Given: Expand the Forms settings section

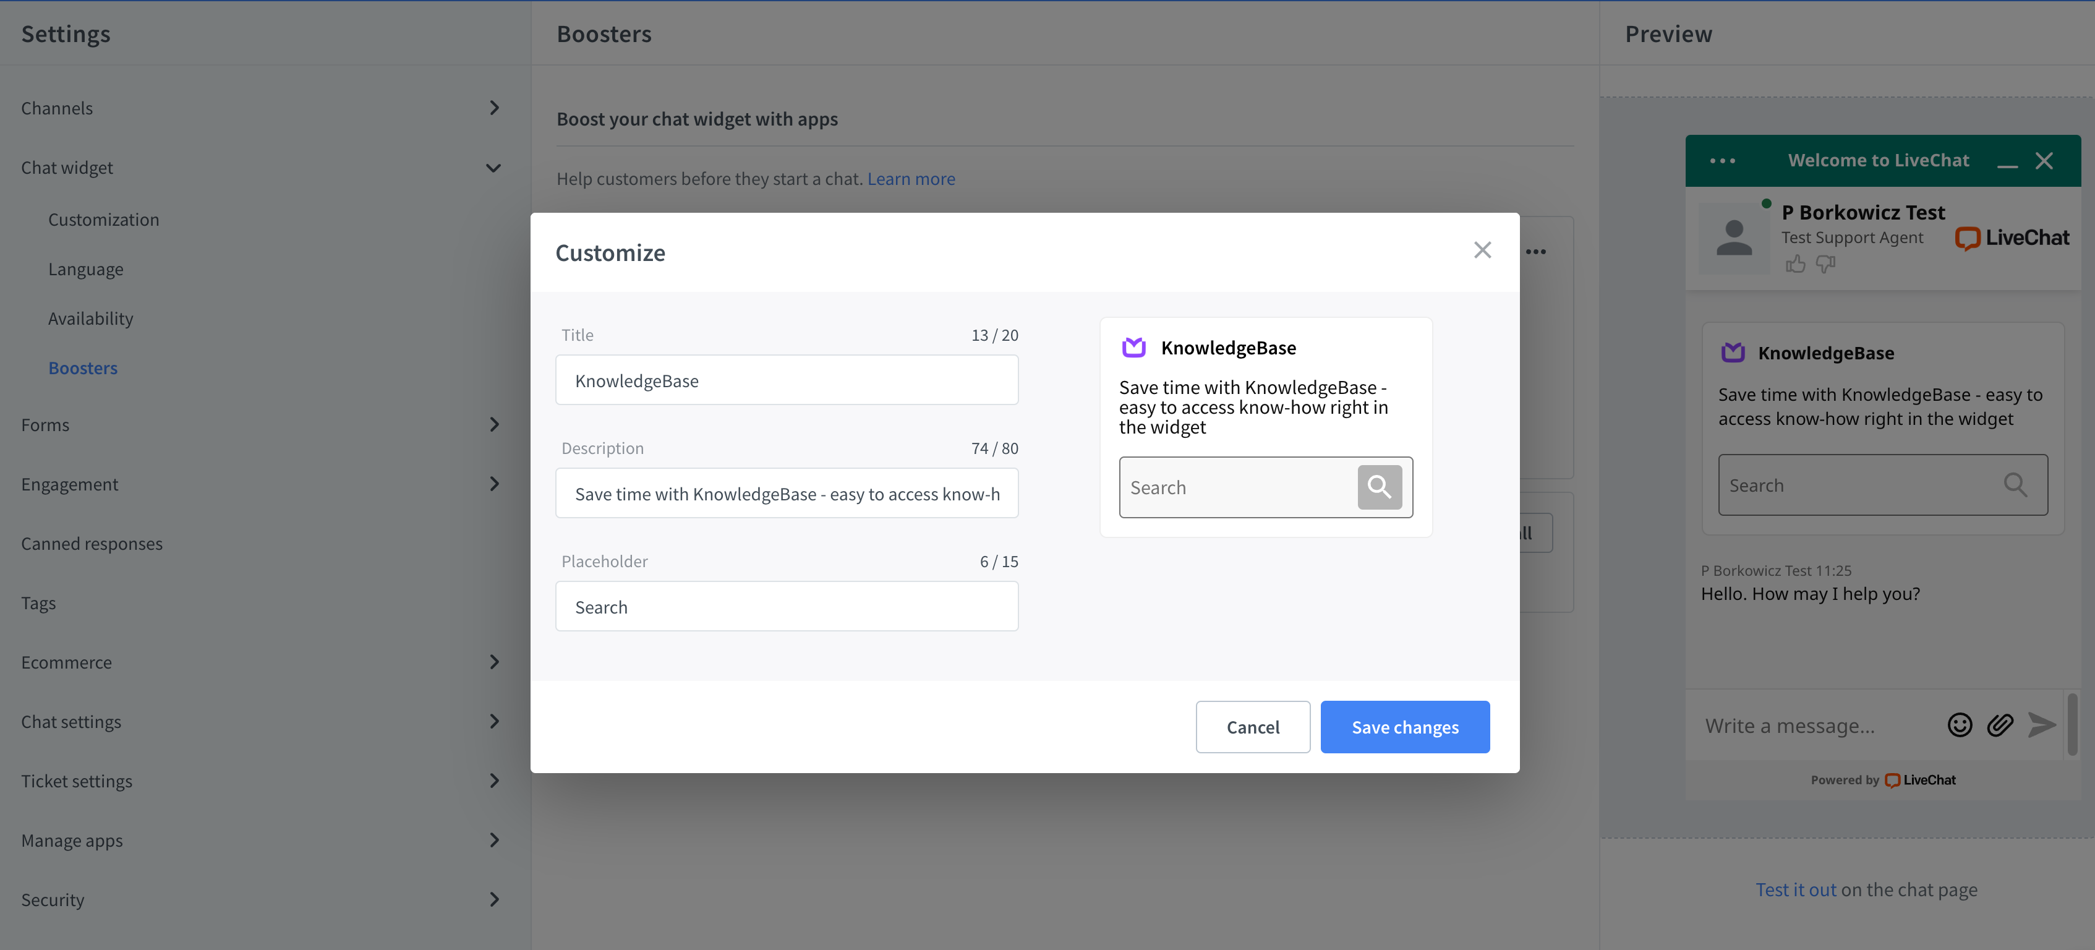Looking at the screenshot, I should coord(493,424).
